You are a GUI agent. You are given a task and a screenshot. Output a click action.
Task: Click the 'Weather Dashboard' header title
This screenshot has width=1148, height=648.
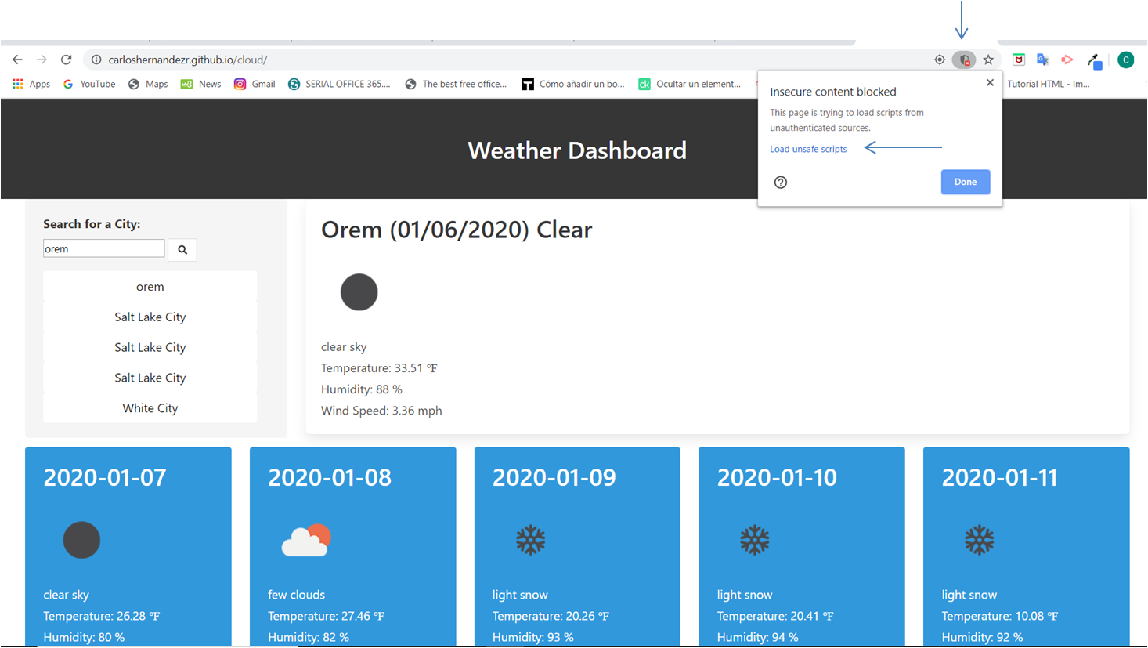tap(577, 150)
